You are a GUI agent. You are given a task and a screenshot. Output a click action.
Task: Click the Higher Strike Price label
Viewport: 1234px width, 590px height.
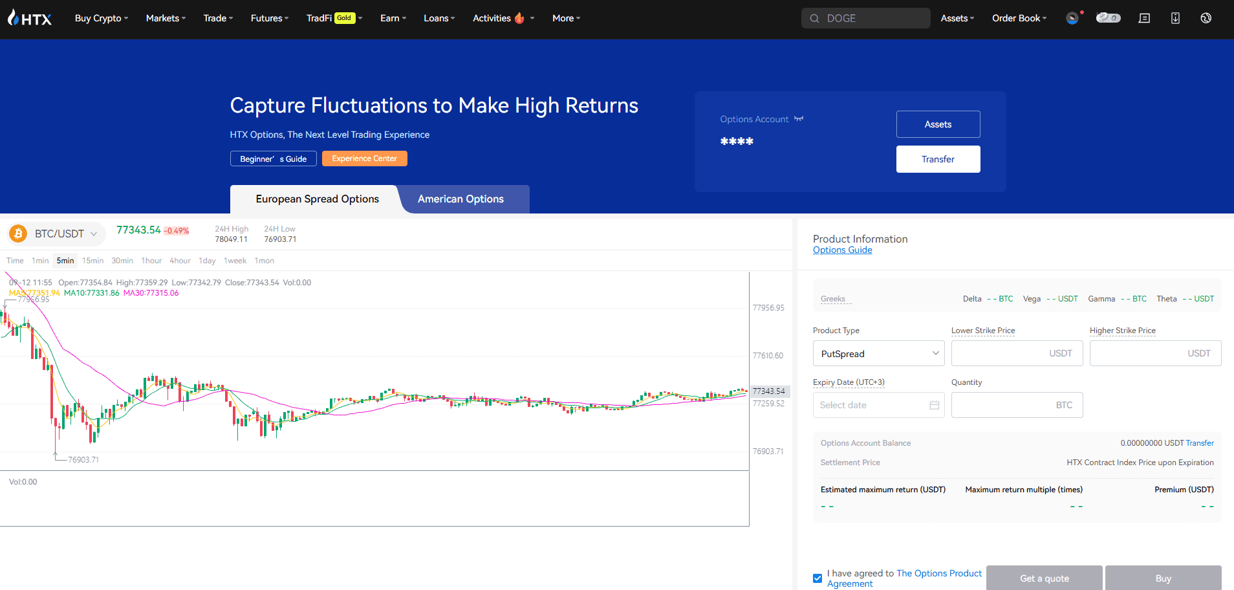[1123, 331]
